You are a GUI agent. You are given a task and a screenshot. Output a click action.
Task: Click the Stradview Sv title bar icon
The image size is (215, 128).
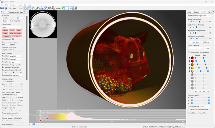(x=2, y=2)
